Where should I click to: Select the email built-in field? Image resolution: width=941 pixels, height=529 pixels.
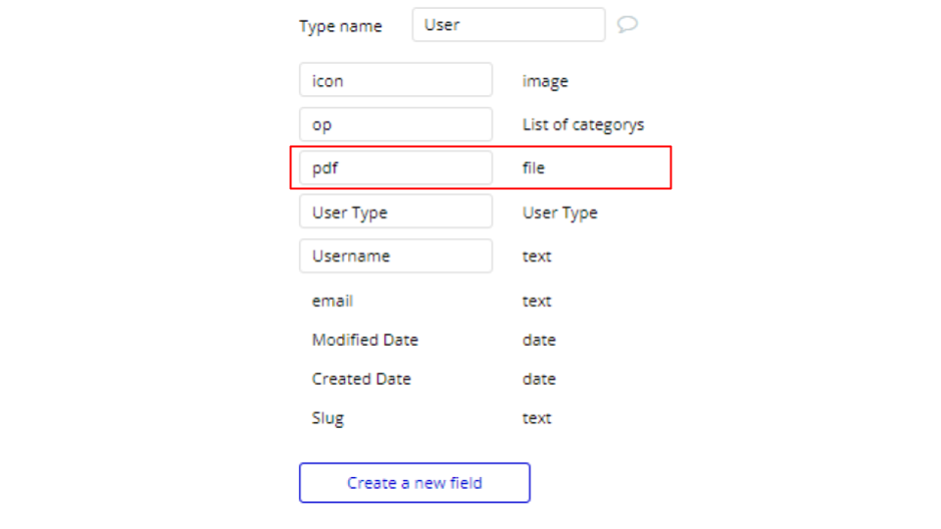(332, 301)
